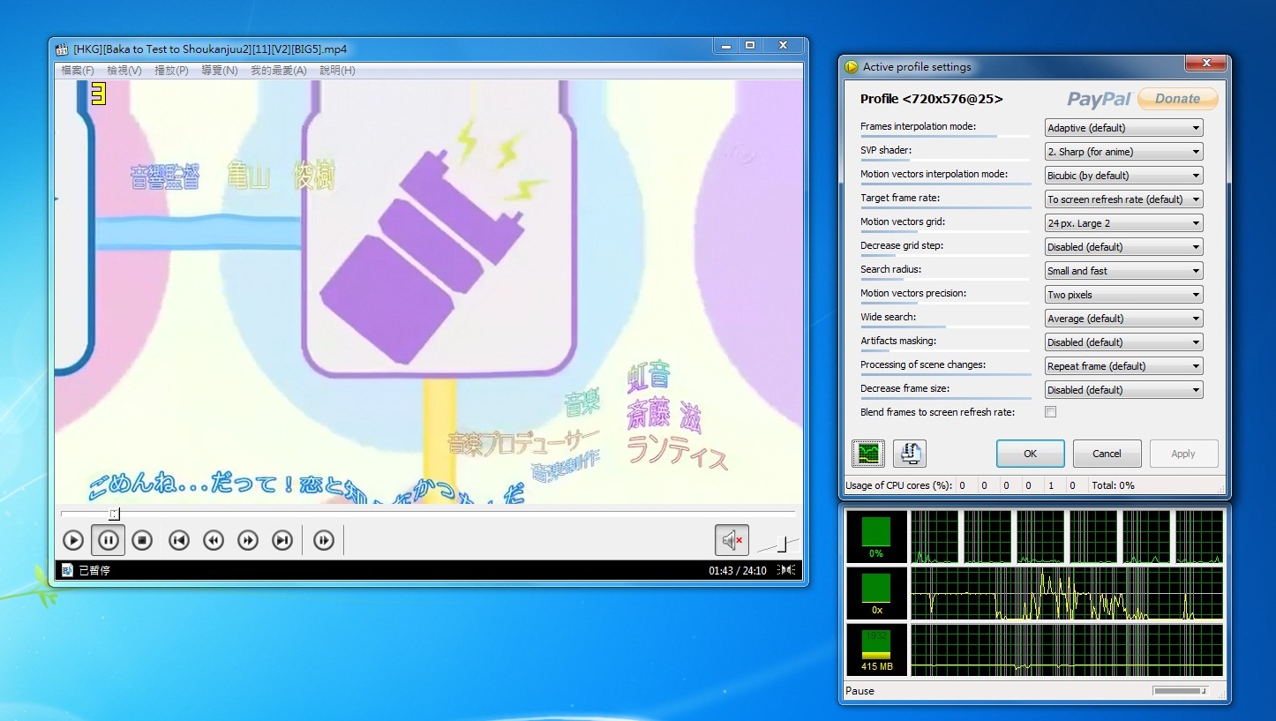Click the Pause button in the player
The width and height of the screenshot is (1276, 721).
pos(108,540)
